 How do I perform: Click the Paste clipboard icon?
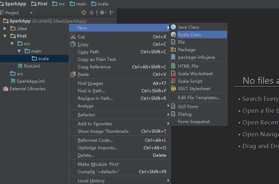[x=73, y=74]
